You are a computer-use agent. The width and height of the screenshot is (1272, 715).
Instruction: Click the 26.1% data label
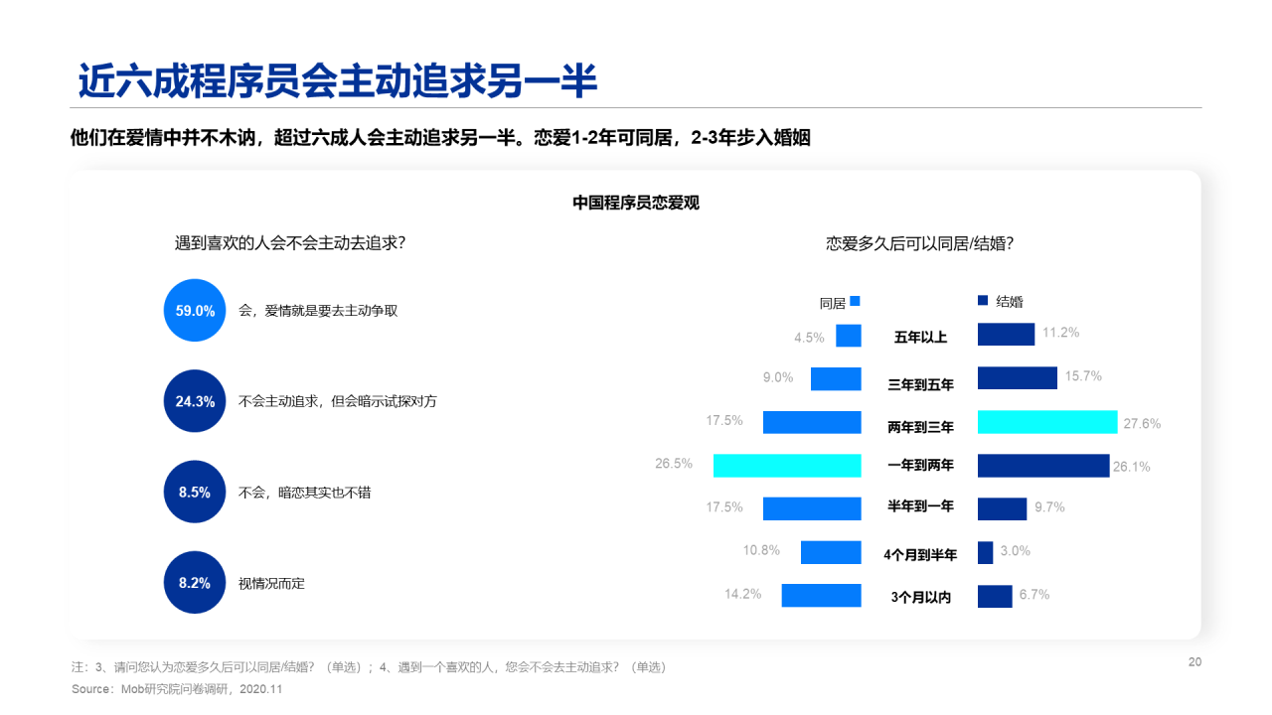click(x=1131, y=466)
